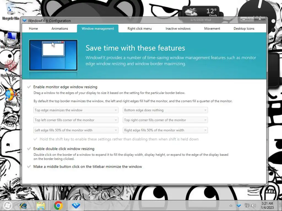
Task: Toggle middle button click minimizes window
Action: click(29, 167)
